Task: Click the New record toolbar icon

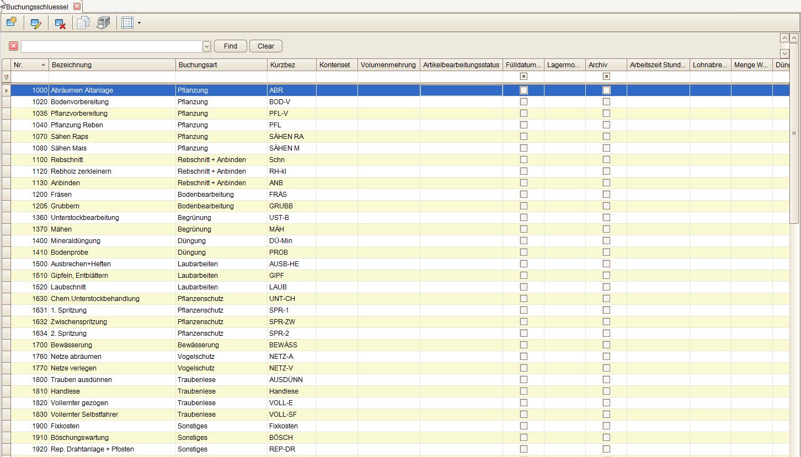Action: pyautogui.click(x=12, y=23)
